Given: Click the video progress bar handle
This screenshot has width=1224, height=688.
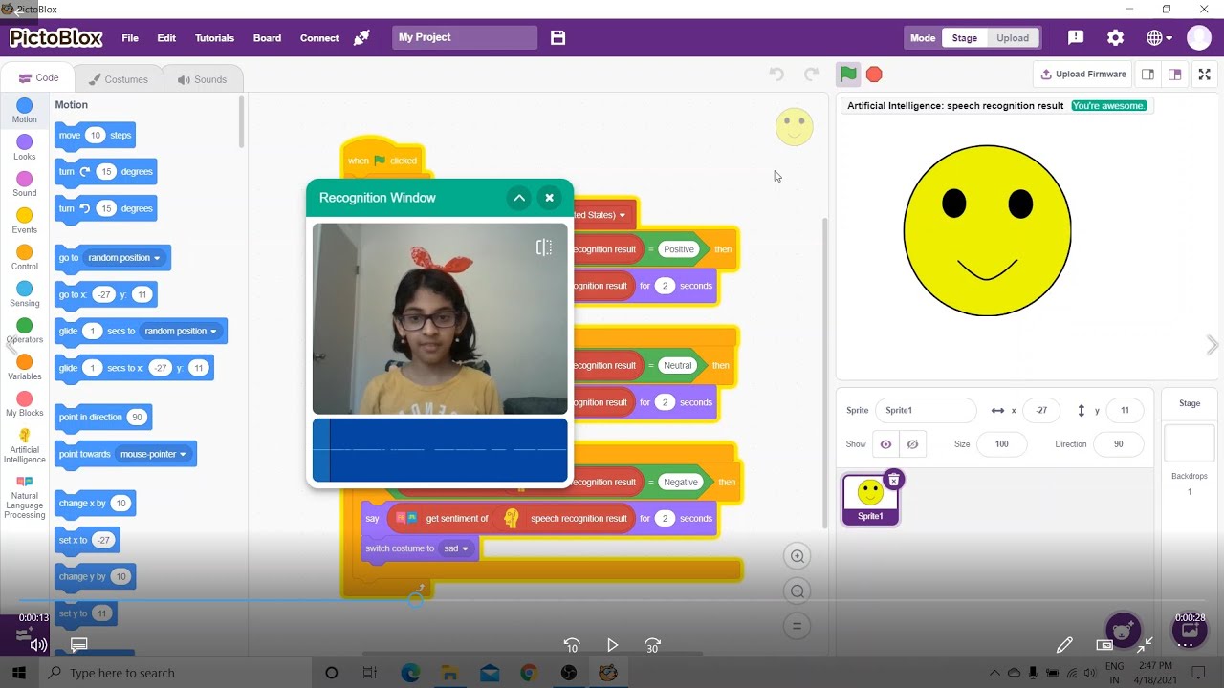Looking at the screenshot, I should pos(415,600).
